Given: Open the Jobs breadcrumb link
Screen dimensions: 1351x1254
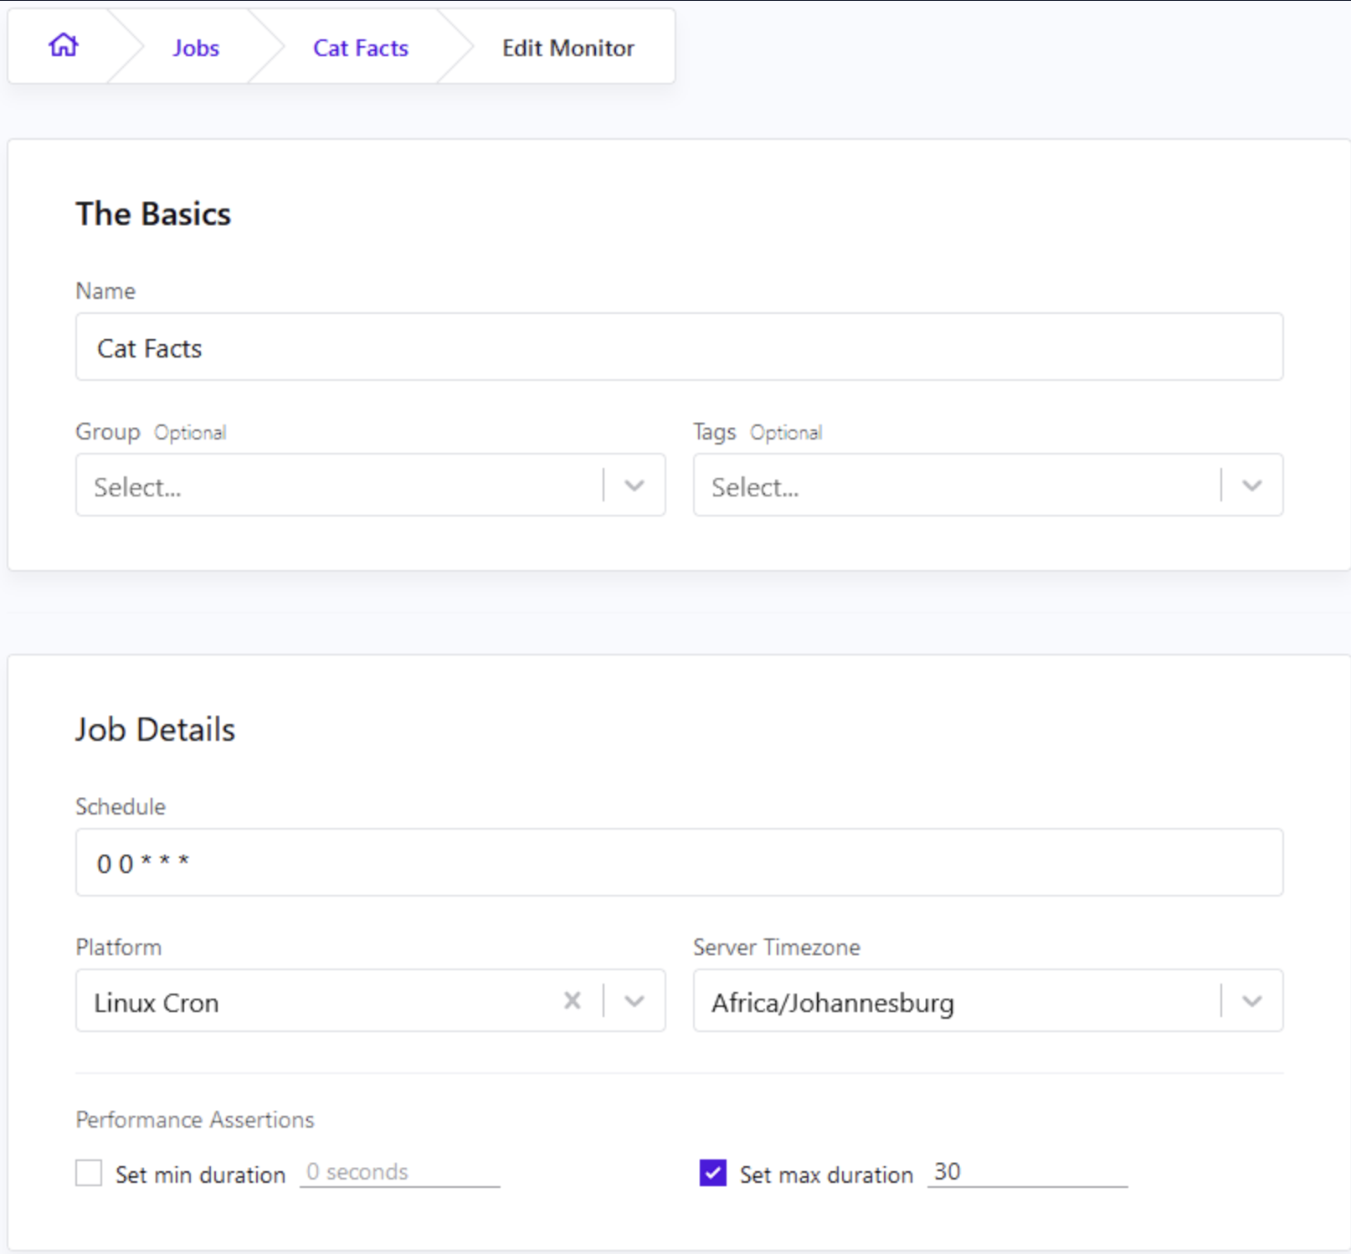Looking at the screenshot, I should [x=196, y=49].
